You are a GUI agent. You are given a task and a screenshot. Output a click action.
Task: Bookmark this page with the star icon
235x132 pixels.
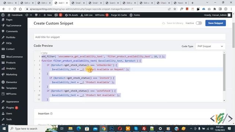[175, 9]
